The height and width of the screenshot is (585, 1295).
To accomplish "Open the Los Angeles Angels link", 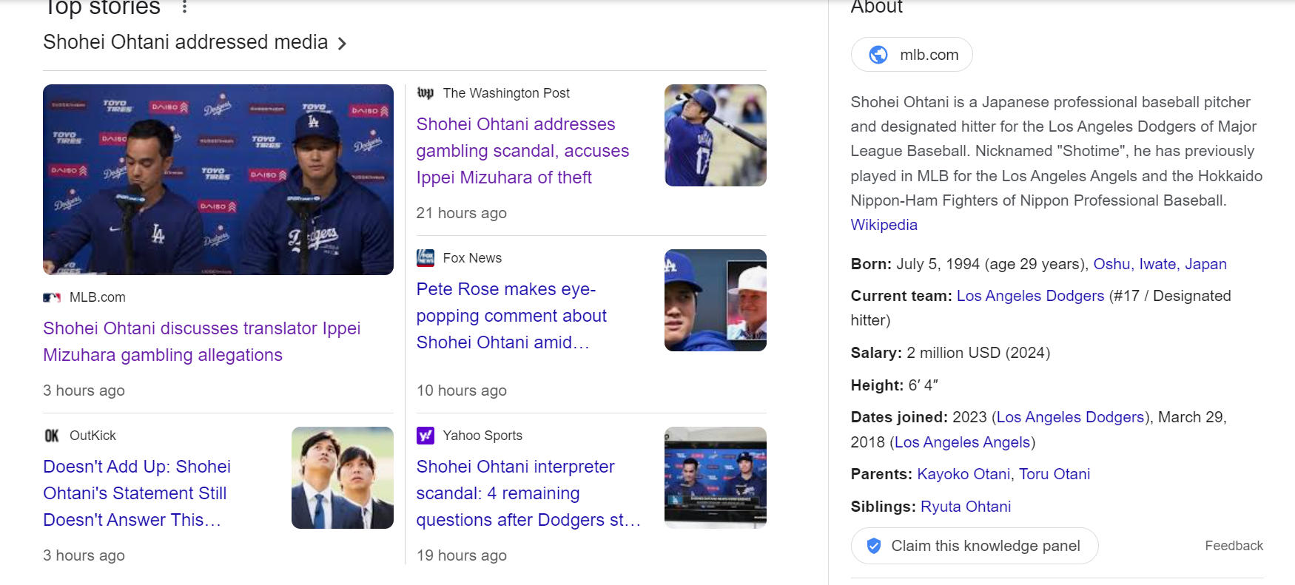I will 962,442.
